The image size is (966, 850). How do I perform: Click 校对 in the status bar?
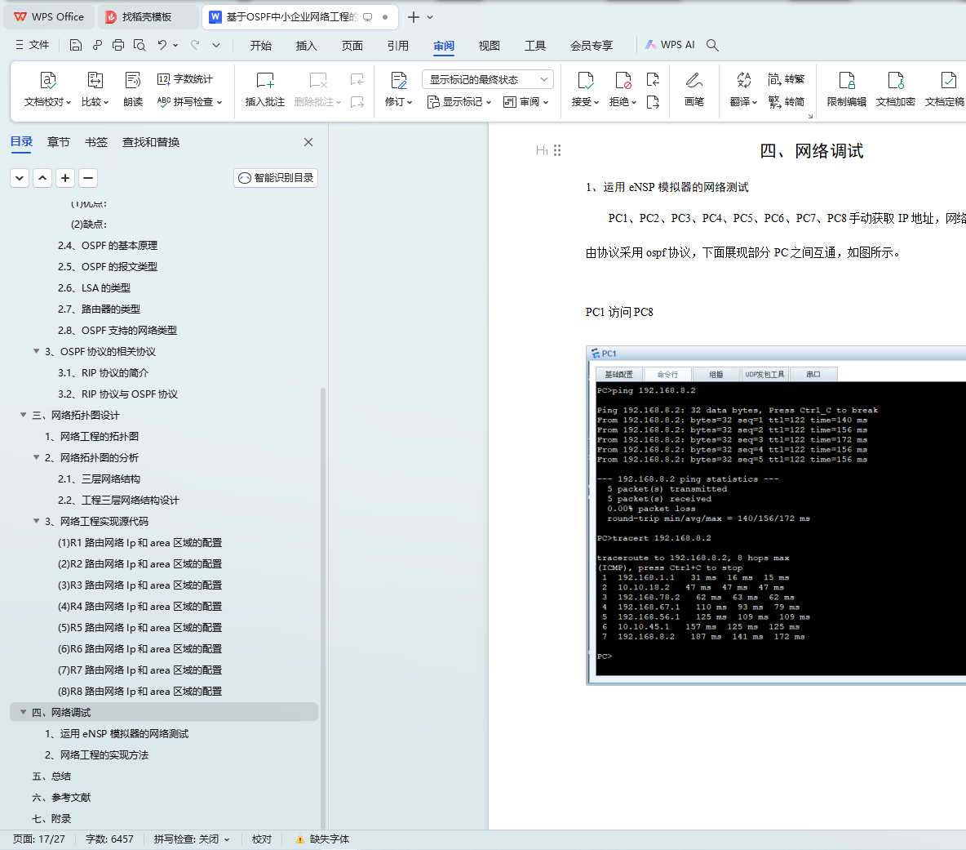point(262,839)
